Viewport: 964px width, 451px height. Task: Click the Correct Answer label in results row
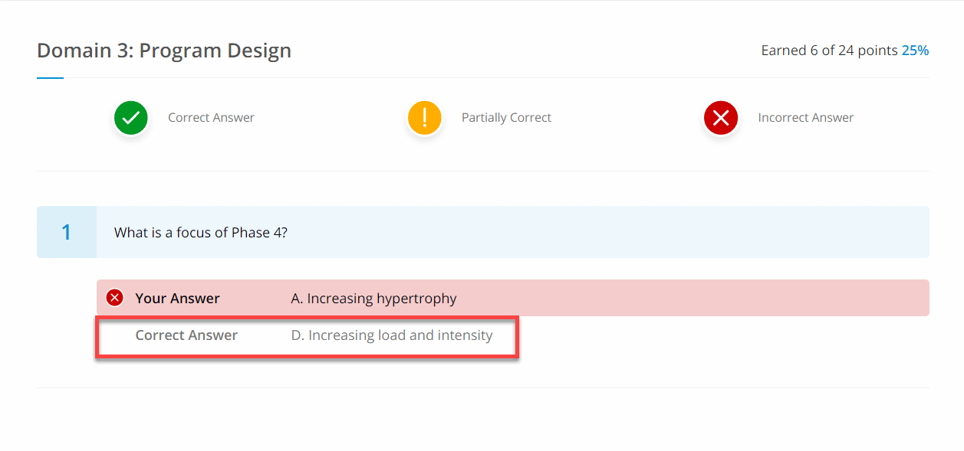click(186, 335)
